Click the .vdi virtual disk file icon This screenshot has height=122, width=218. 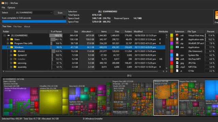[177, 35]
